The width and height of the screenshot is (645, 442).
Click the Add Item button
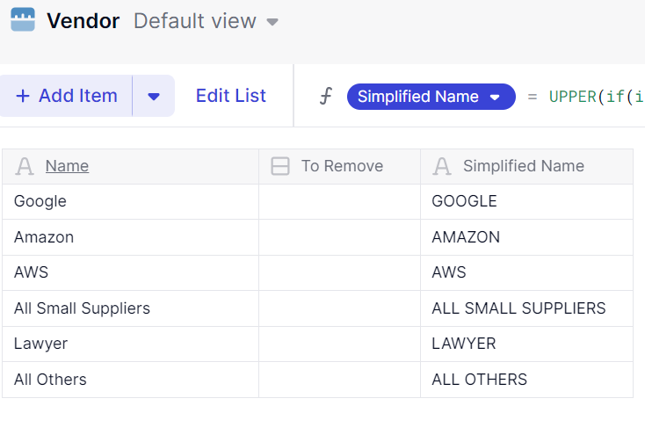[67, 96]
